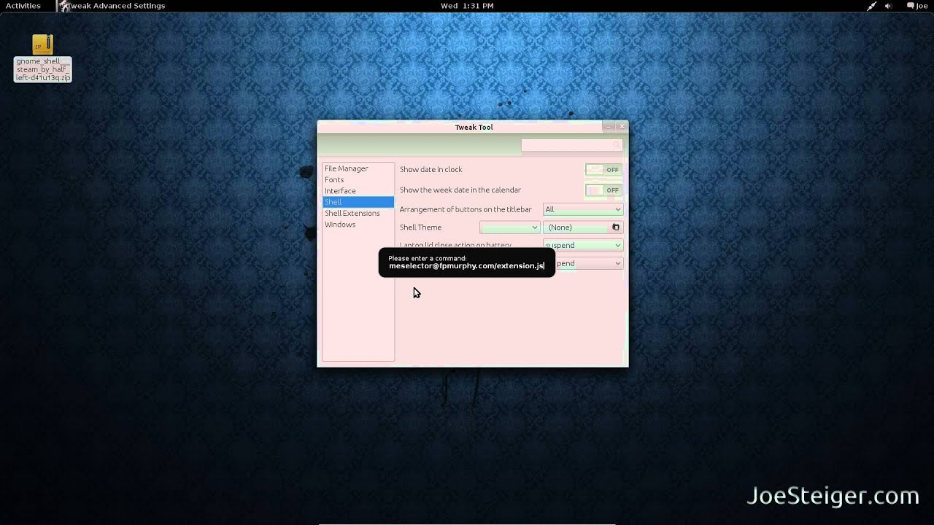Select Shell category in the sidebar

[358, 202]
